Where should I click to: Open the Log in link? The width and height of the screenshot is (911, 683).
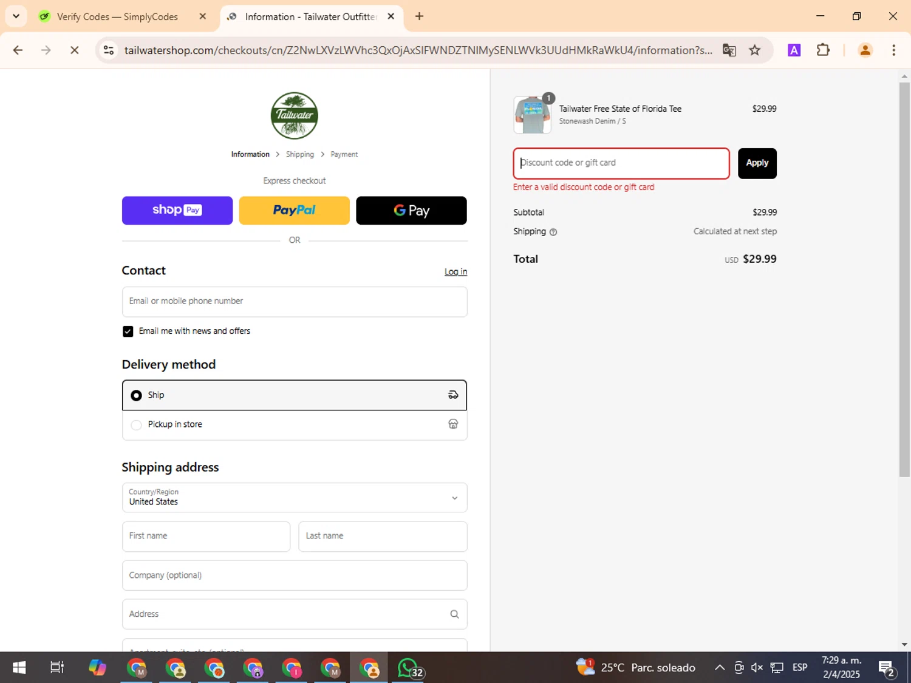pos(455,272)
